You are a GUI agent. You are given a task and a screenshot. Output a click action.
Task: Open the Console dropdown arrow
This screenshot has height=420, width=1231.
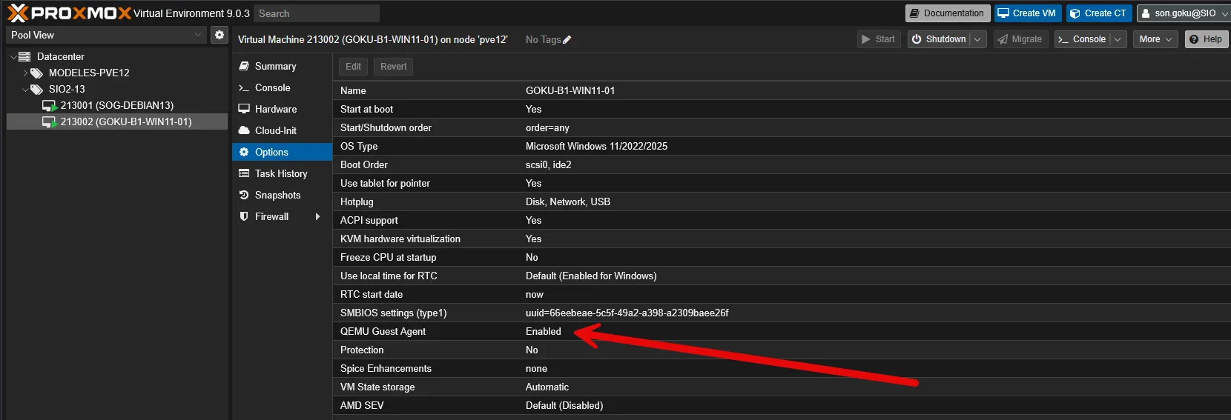pyautogui.click(x=1118, y=39)
